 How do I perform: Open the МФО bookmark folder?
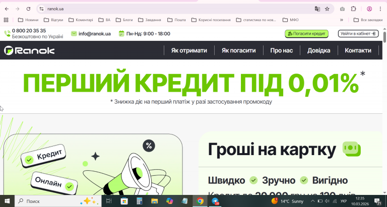290,20
